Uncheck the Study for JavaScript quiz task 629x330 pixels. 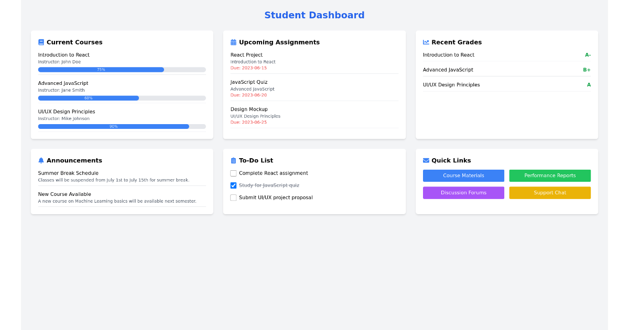pyautogui.click(x=233, y=185)
